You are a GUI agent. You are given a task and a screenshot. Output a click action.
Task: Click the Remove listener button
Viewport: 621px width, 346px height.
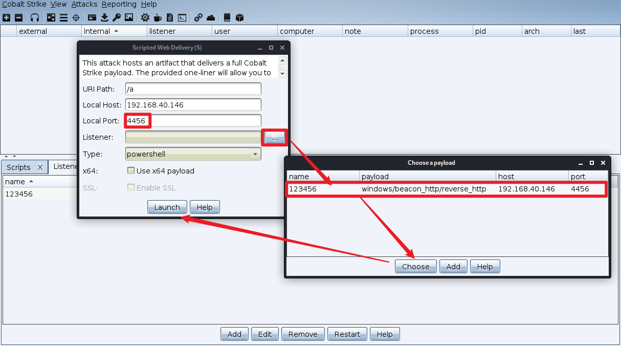point(303,334)
